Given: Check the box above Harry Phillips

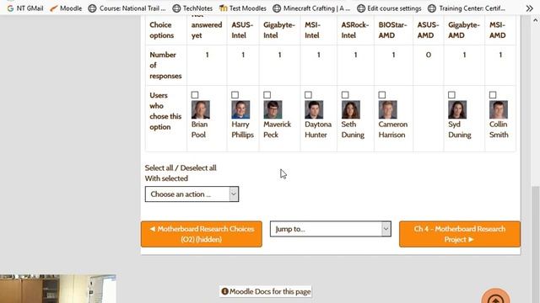Looking at the screenshot, I should tap(235, 95).
